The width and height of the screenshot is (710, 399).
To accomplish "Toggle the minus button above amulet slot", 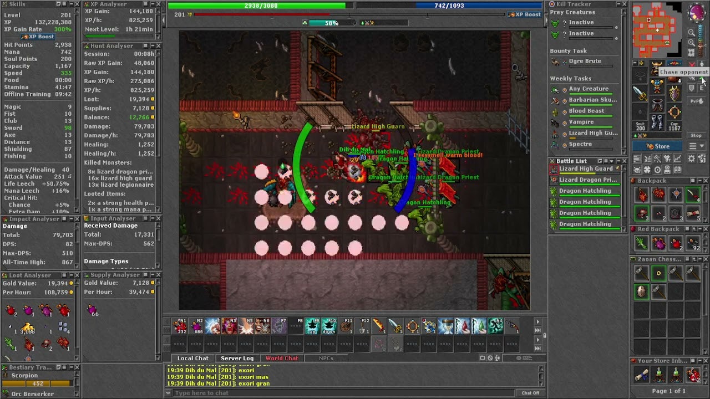I will (x=635, y=63).
